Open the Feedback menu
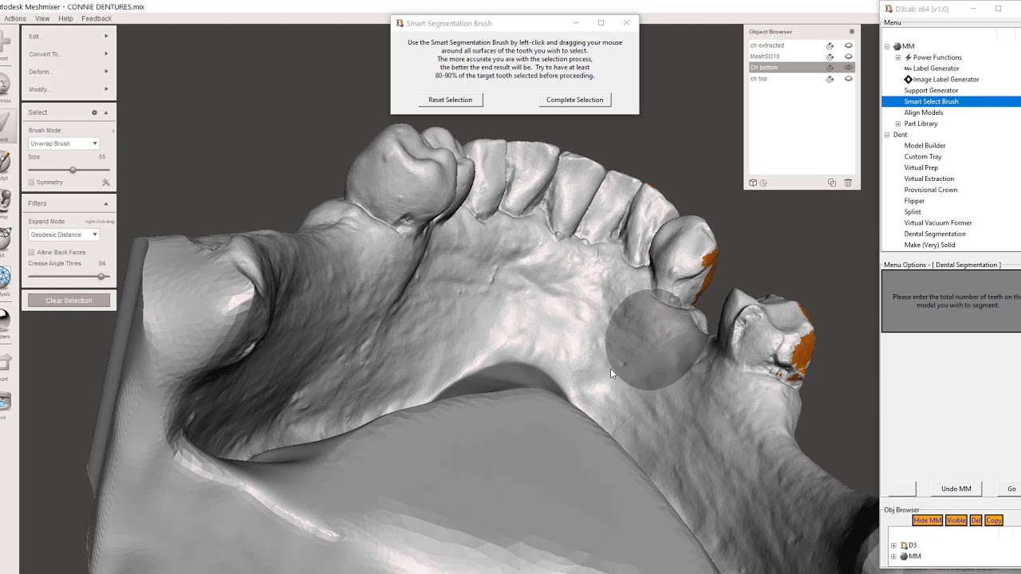 tap(97, 18)
